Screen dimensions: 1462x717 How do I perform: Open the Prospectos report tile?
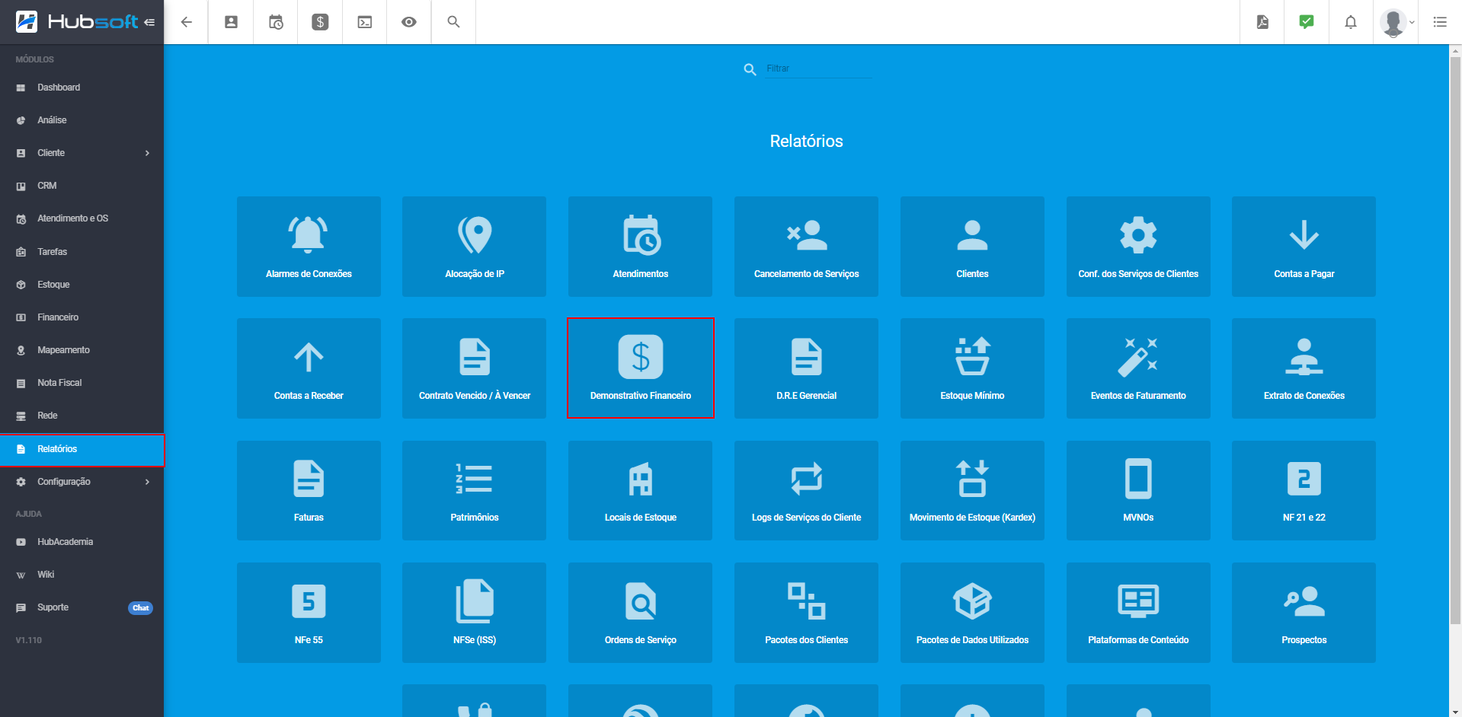pos(1304,613)
